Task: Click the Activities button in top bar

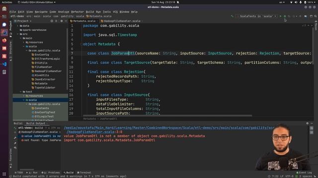Action: pos(7,2)
